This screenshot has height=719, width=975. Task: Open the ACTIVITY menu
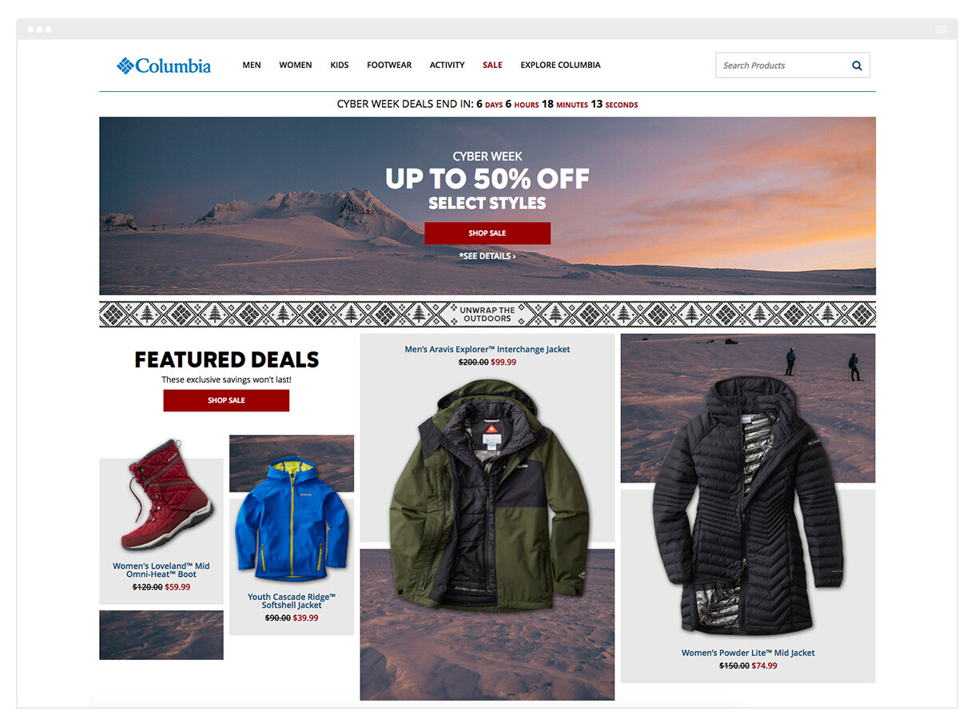click(x=447, y=66)
